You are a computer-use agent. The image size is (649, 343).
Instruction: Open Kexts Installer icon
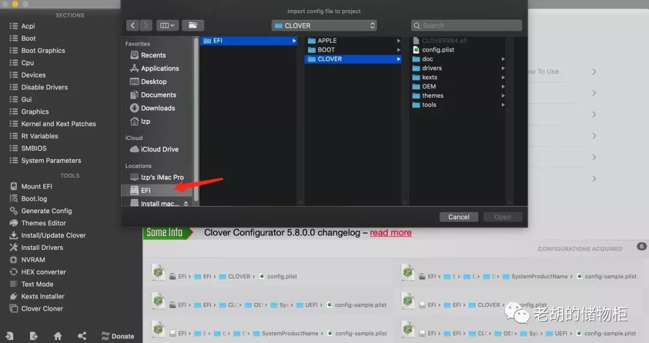(x=14, y=296)
